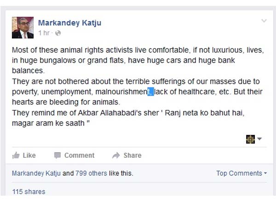This screenshot has width=276, height=207.
Task: Open the Top Comments sorting dropdown
Action: [x=241, y=173]
